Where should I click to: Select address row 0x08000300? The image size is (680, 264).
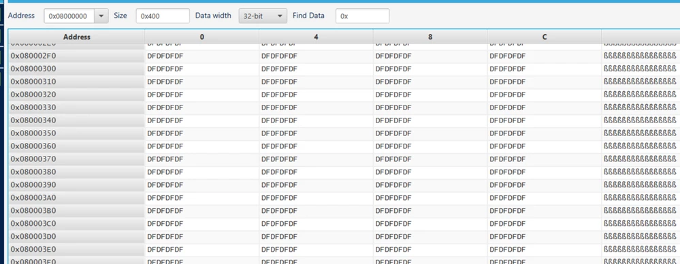[77, 69]
